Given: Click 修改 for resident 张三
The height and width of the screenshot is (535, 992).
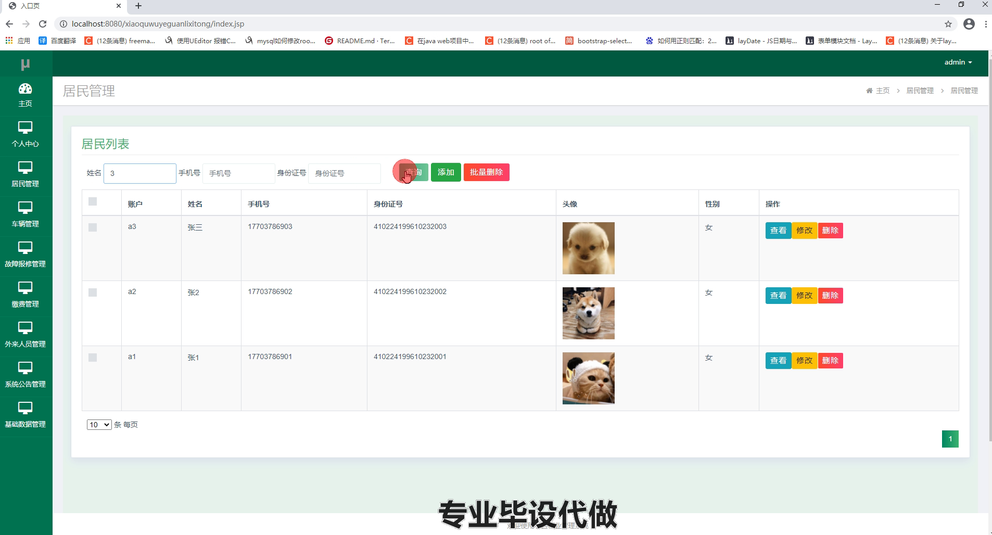Looking at the screenshot, I should tap(804, 231).
